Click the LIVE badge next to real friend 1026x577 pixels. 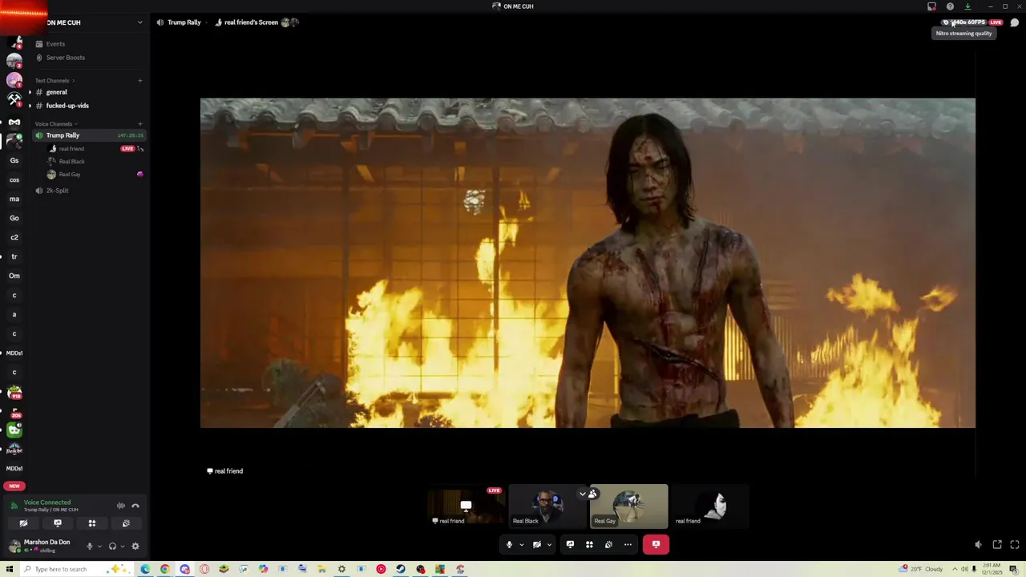click(127, 149)
